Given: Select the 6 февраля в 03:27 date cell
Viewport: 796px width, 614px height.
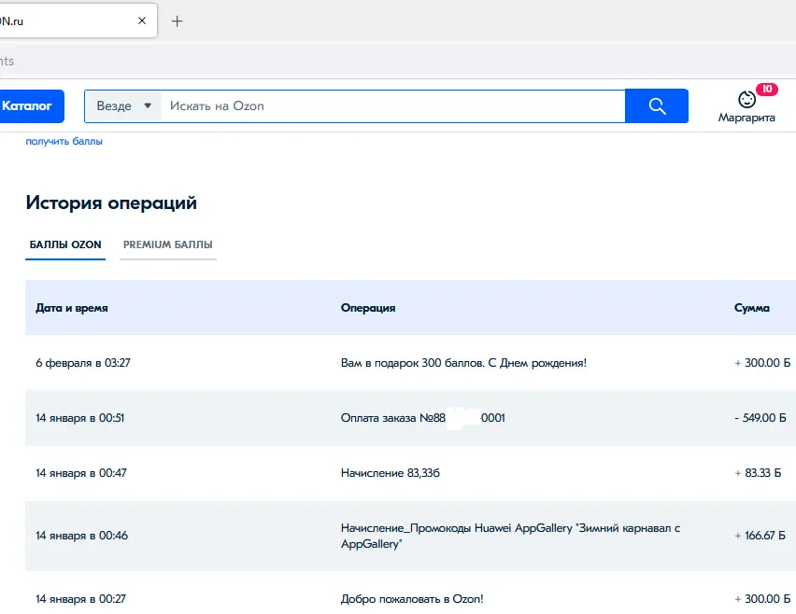Looking at the screenshot, I should [x=83, y=363].
